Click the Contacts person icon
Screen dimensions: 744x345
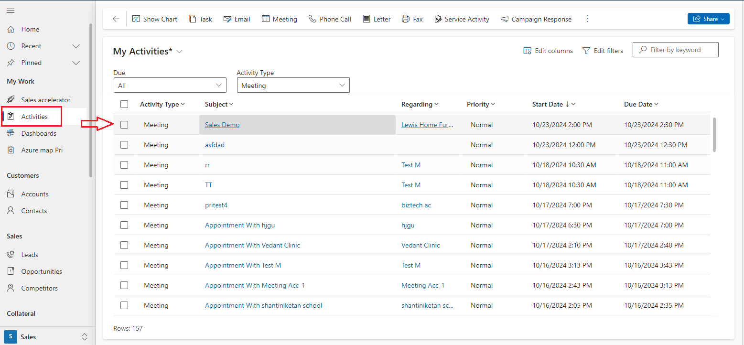coord(11,211)
